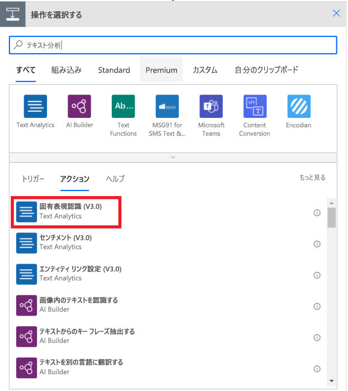This screenshot has width=348, height=391.
Task: Open the Text Functions connector
Action: coord(123,106)
